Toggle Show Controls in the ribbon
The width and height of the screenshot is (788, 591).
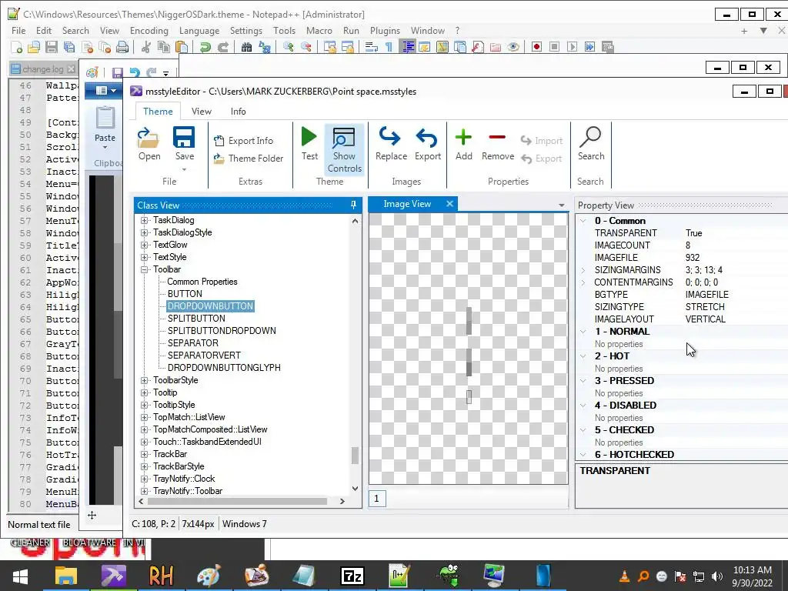pyautogui.click(x=344, y=149)
